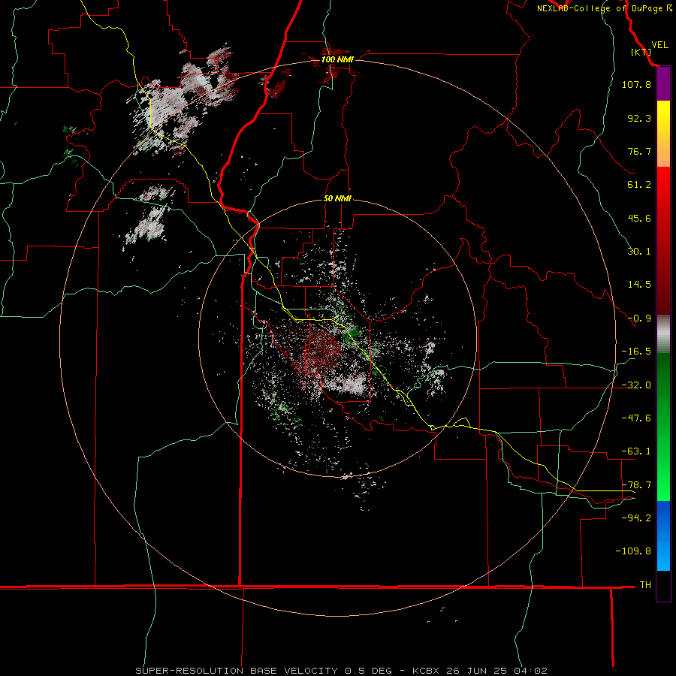This screenshot has height=676, width=676.
Task: Click the 76.7 velocity scale value
Action: click(639, 151)
